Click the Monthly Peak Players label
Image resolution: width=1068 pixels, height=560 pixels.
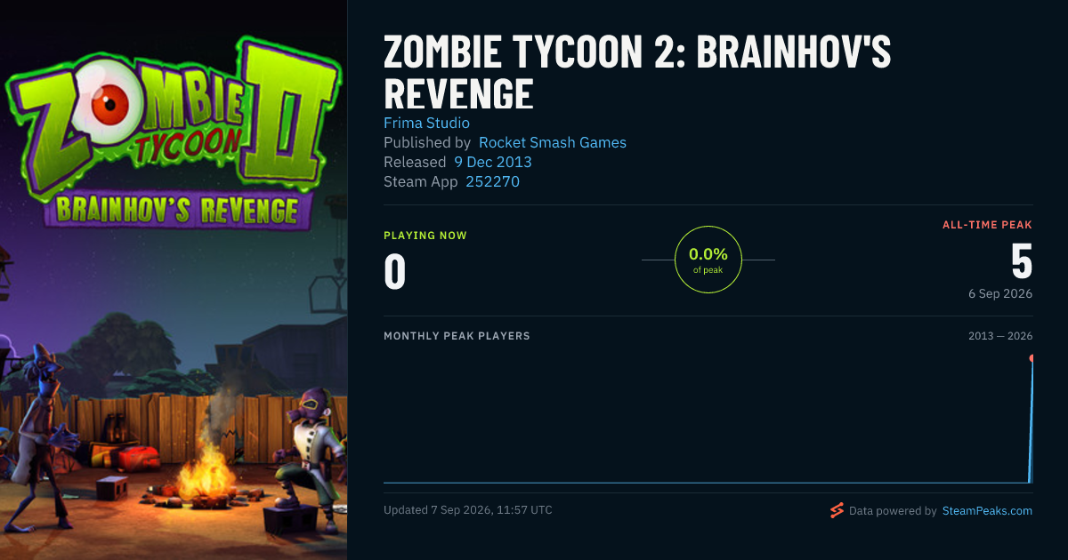point(457,336)
